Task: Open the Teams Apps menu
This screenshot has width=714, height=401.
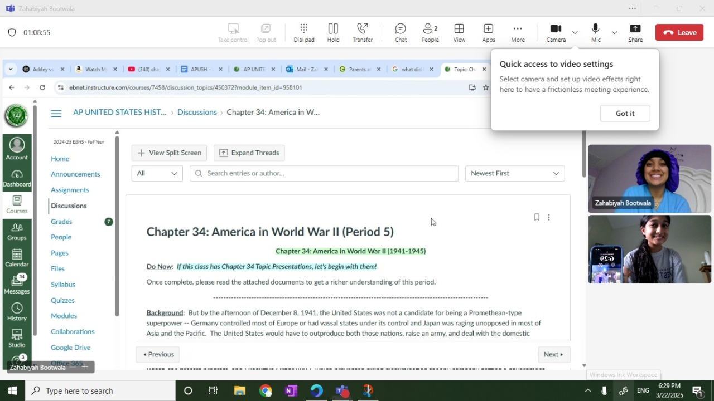Action: (489, 33)
